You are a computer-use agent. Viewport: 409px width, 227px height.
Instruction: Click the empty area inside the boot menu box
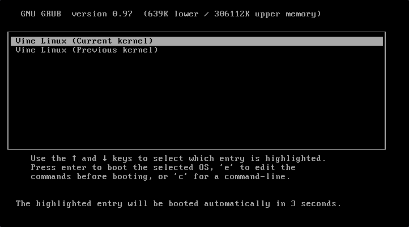[x=197, y=102]
